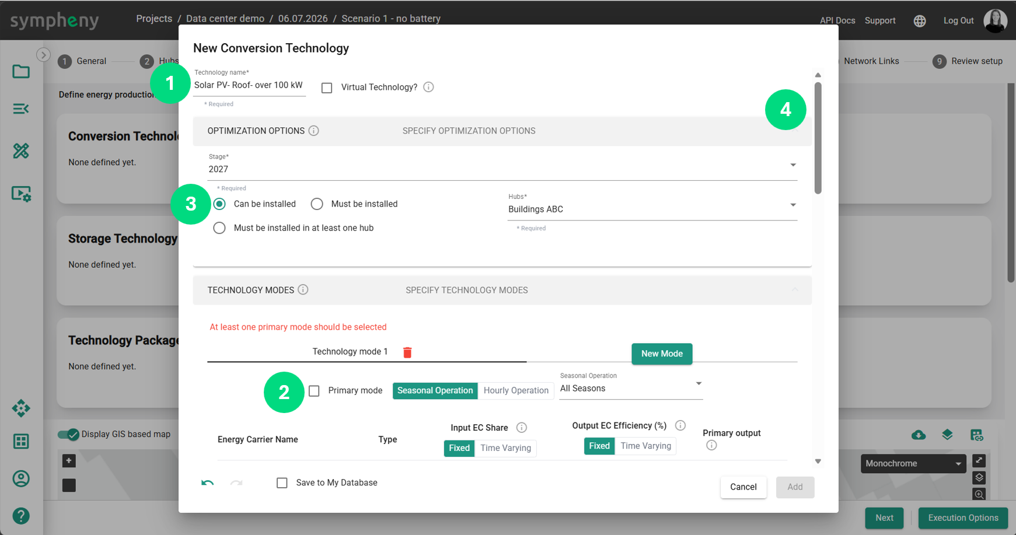The width and height of the screenshot is (1016, 535).
Task: Click the dialog vertical scrollbar thumb
Action: (818, 138)
